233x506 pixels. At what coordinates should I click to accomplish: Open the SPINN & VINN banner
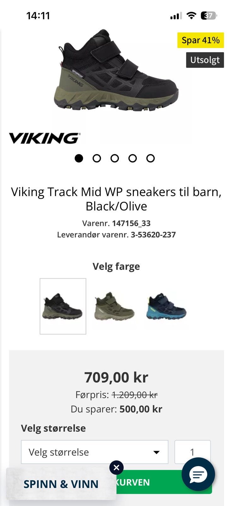click(61, 484)
